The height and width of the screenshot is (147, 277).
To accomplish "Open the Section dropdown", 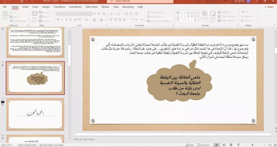I will click(45, 21).
